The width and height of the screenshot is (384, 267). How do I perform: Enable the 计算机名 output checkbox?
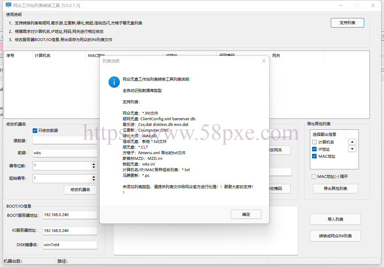(315, 142)
